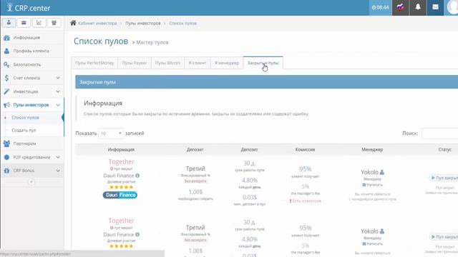Sort by Менеджер column header

[x=372, y=149]
